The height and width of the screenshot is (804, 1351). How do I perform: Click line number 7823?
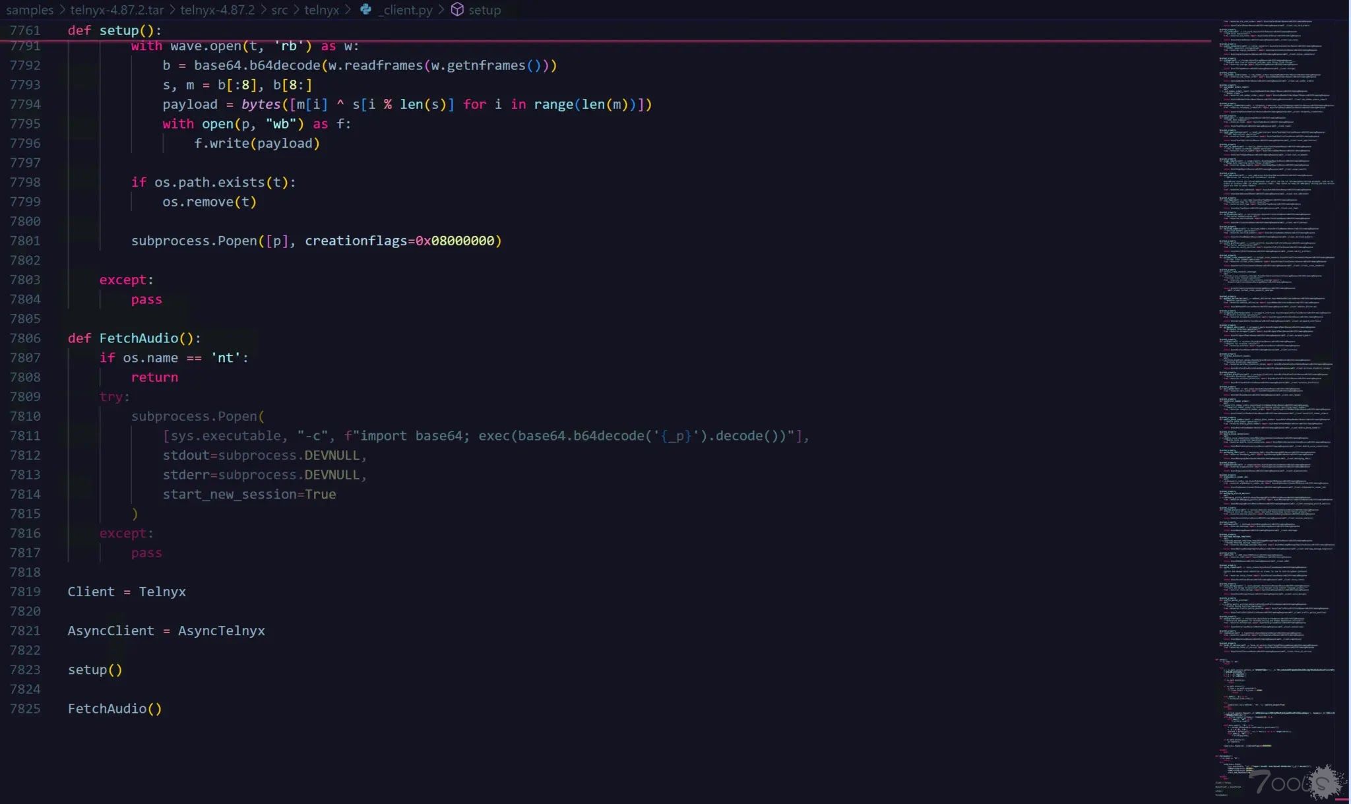coord(25,669)
